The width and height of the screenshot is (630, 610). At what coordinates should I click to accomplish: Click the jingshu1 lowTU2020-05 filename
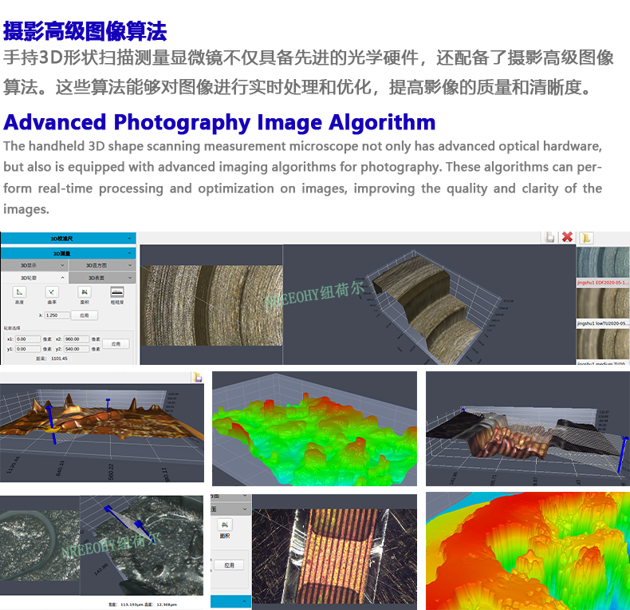[x=602, y=323]
